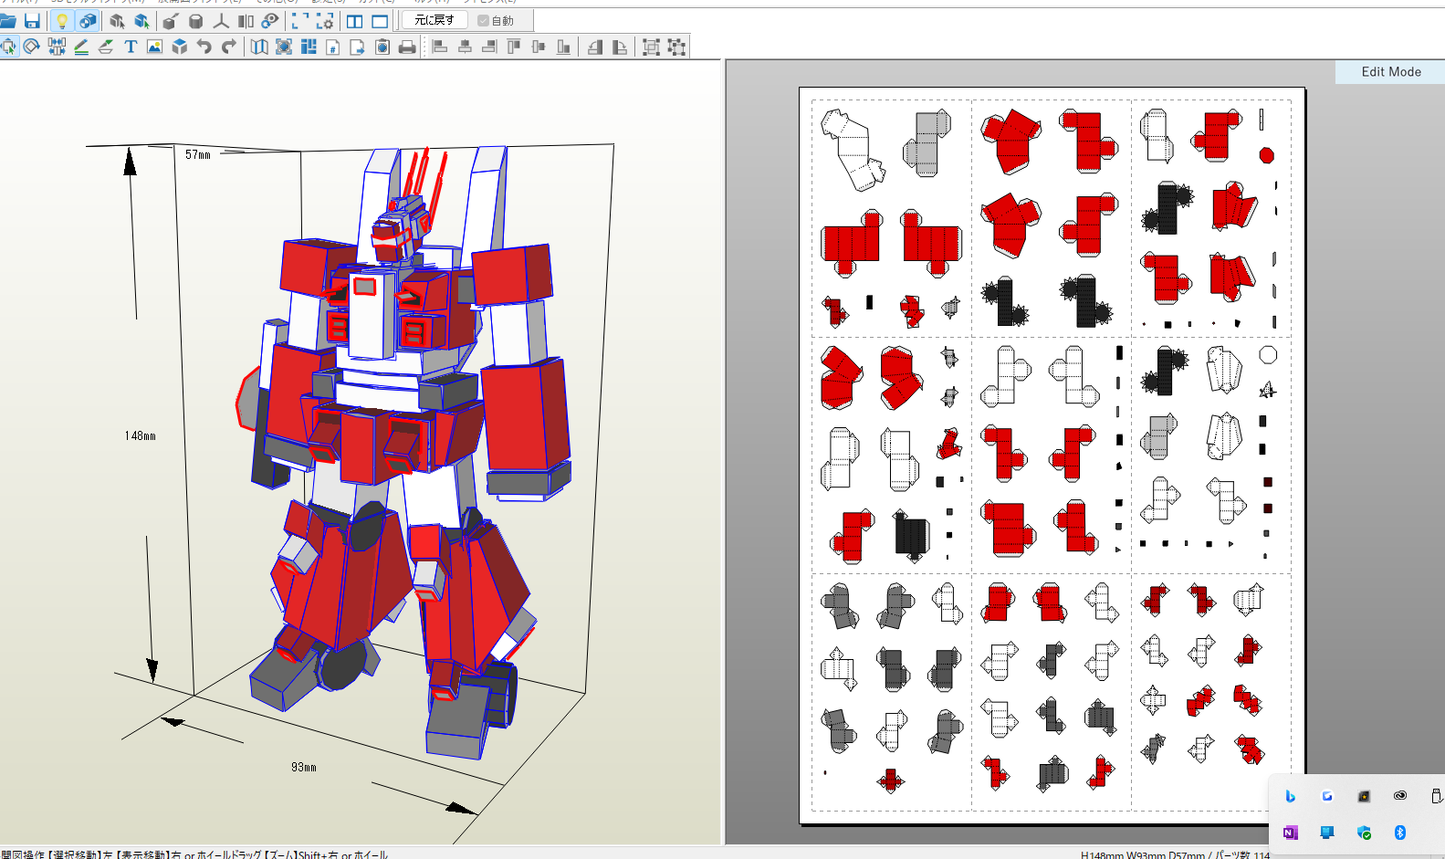
Task: Click the 148mm height dimension label
Action: pyautogui.click(x=141, y=436)
